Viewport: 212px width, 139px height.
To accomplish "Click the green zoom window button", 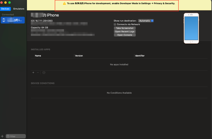I will 10,2.
